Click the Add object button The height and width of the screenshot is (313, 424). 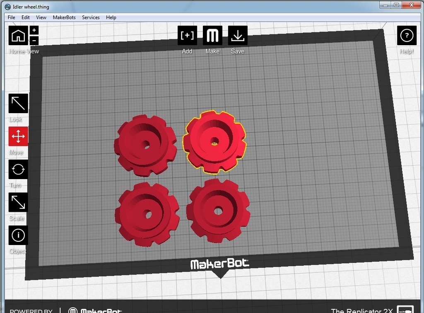pyautogui.click(x=187, y=36)
